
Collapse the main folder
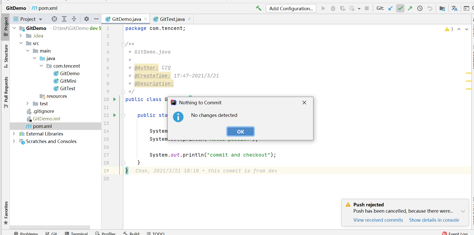click(x=28, y=51)
